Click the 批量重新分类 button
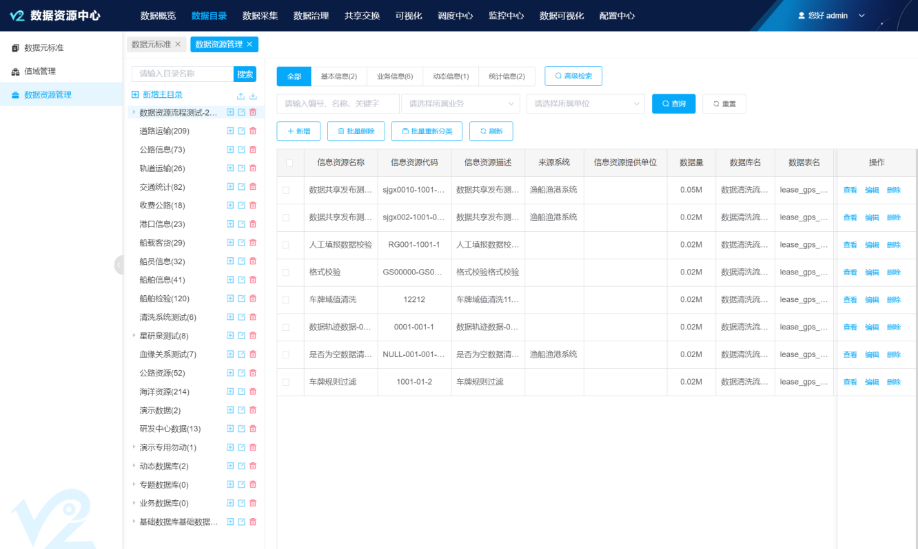The image size is (918, 549). (427, 131)
